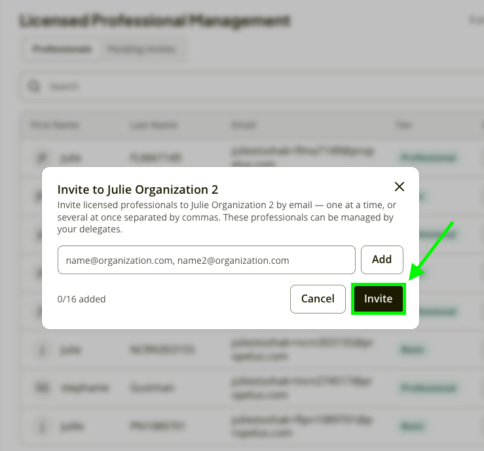484x451 pixels.
Task: Click the 0/16 added counter text
Action: 81,299
